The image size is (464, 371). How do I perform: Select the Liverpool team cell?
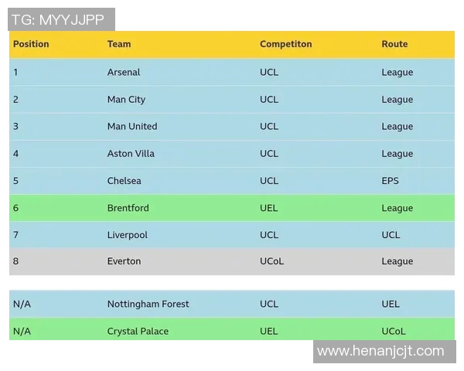tap(128, 235)
